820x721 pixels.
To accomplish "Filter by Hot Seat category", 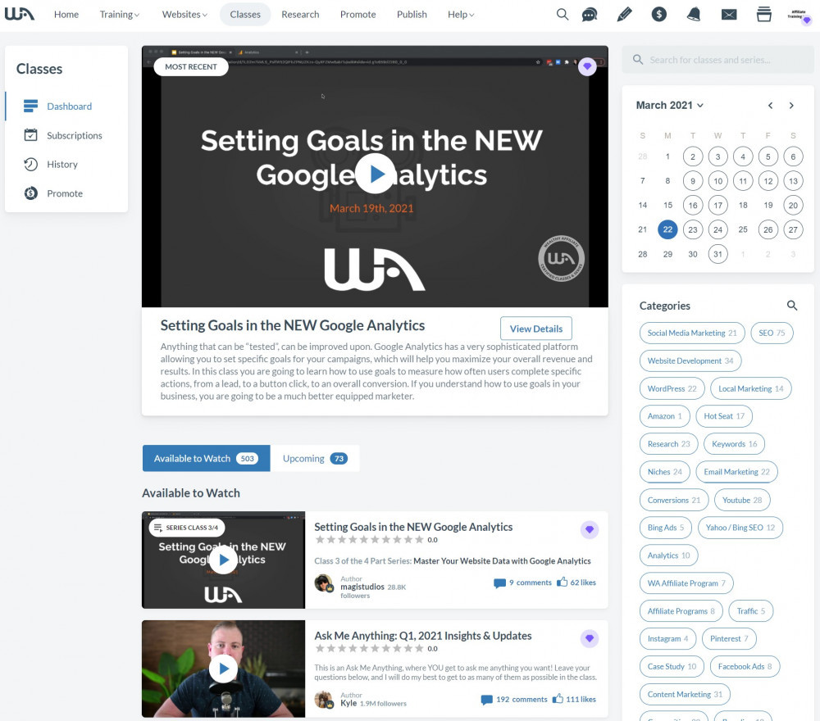I will 724,416.
